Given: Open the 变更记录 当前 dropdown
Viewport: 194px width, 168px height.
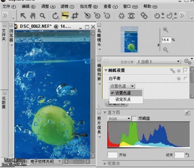Looking at the screenshot, I should click(158, 61).
